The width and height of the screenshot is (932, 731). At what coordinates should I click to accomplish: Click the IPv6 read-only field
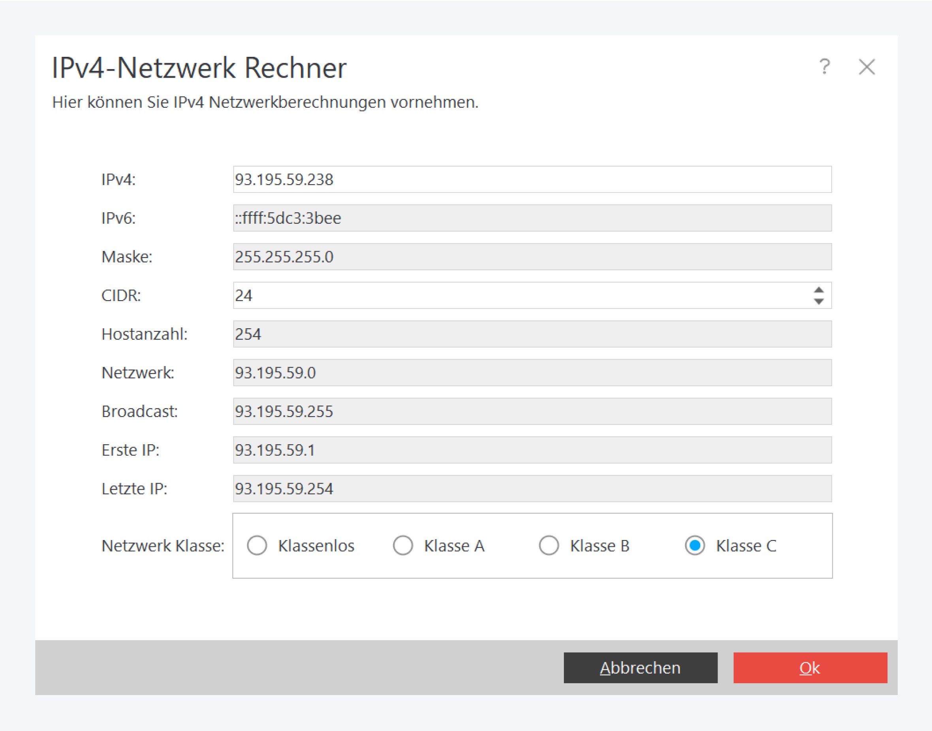click(x=532, y=218)
